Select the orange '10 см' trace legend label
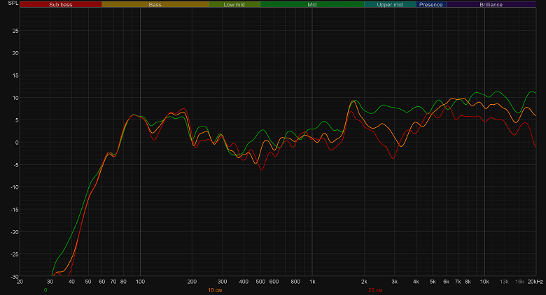The image size is (546, 295). (x=215, y=290)
